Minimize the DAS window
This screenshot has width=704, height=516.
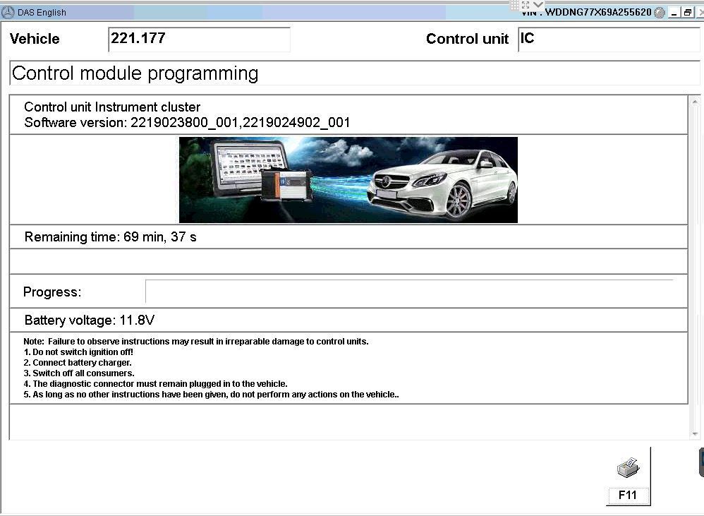(x=674, y=13)
